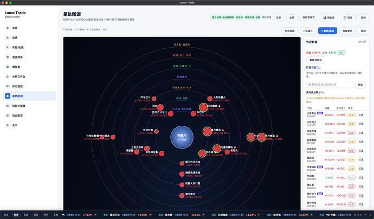Select the 热点 tab in the bottom ticker

(x=6, y=215)
